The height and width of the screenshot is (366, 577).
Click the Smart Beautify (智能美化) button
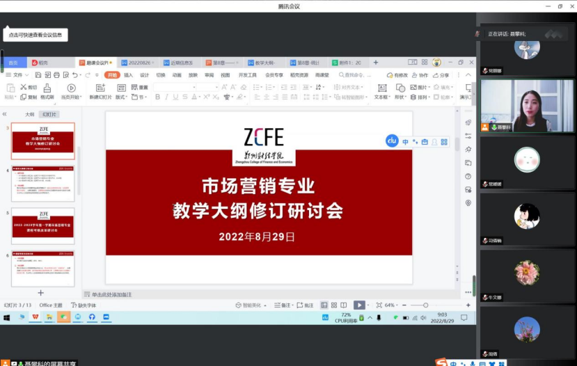251,305
